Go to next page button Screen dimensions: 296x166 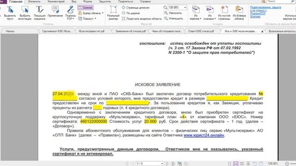(x=167, y=164)
